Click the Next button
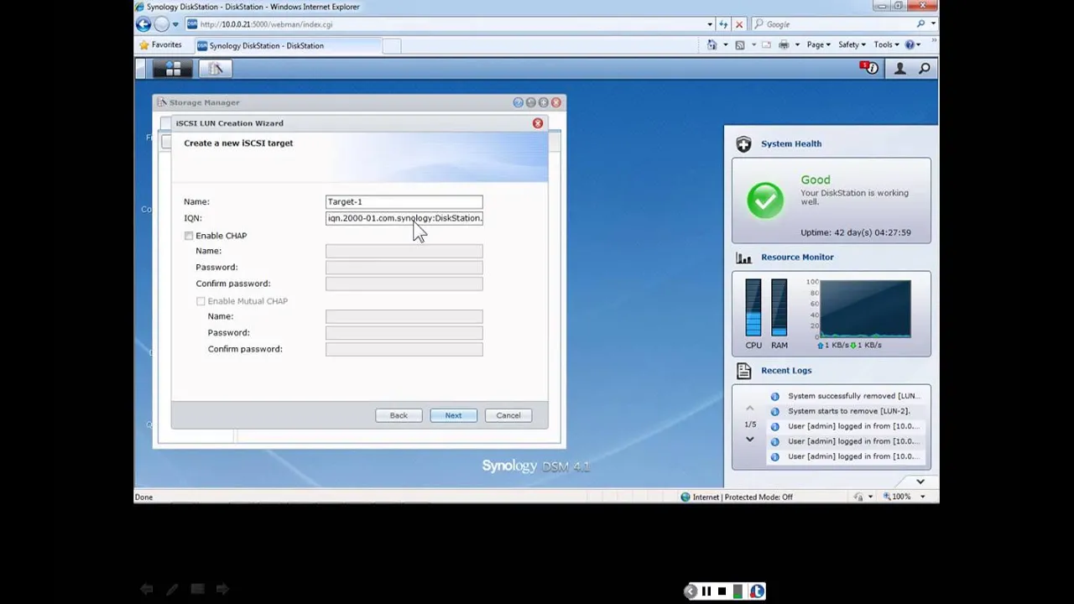The width and height of the screenshot is (1074, 604). point(453,415)
